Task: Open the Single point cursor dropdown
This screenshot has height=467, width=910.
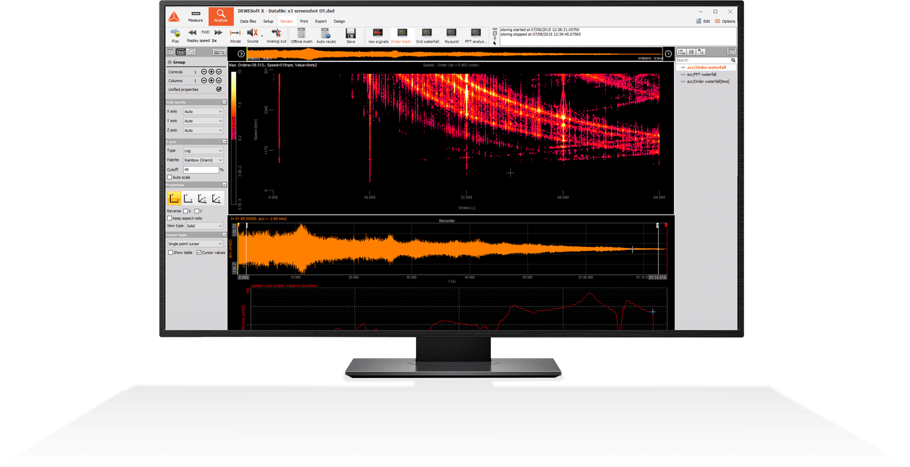Action: point(195,244)
